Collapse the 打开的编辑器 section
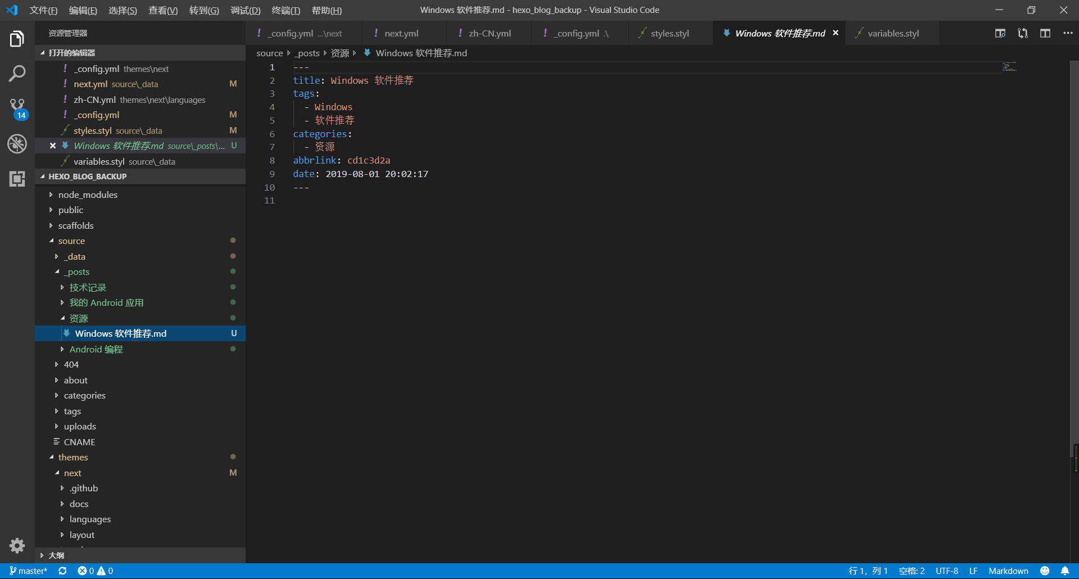This screenshot has width=1079, height=579. coord(71,53)
